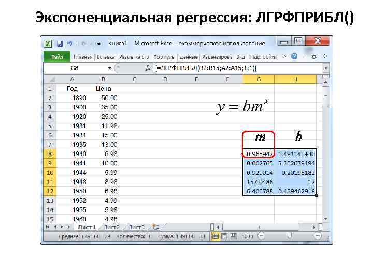The width and height of the screenshot is (373, 280).
Task: Select the Лист1 sheet tab
Action: click(x=87, y=227)
